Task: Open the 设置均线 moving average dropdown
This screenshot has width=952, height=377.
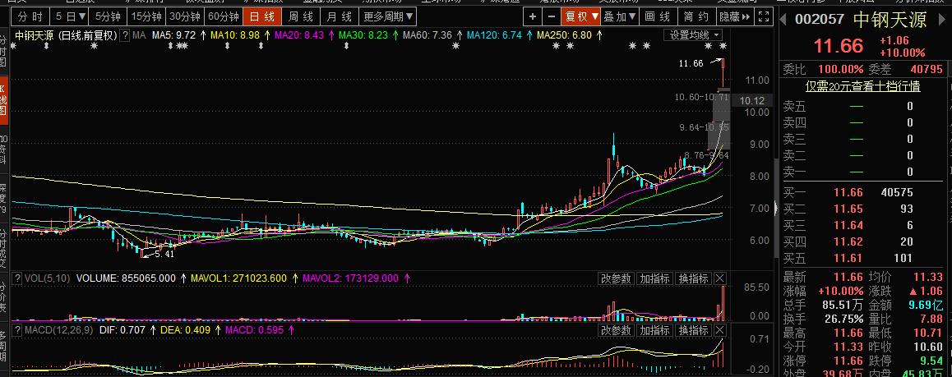Action: 694,35
